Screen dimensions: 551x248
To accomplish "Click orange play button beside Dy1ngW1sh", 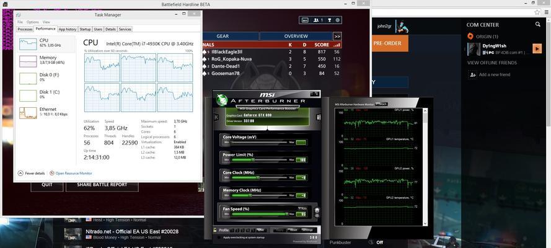I will tap(537, 48).
